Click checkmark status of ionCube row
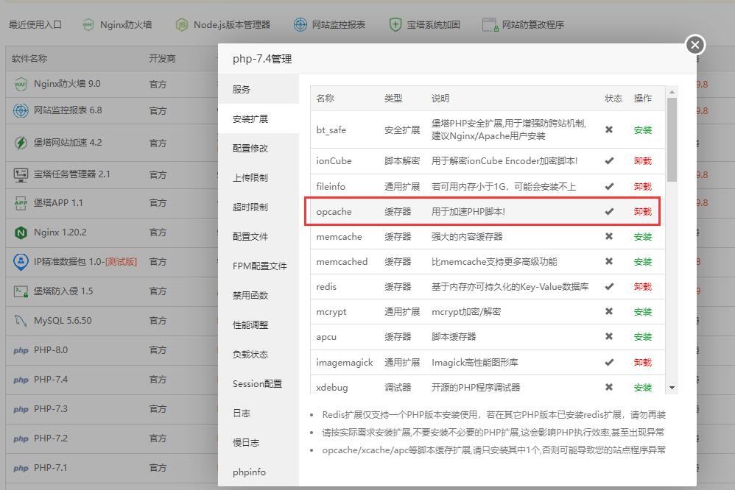The image size is (735, 490). coord(609,161)
